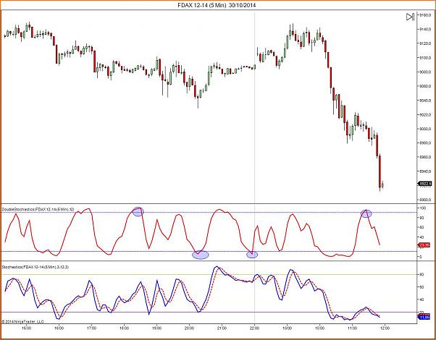Click the 8900,0 price axis label
The height and width of the screenshot is (340, 436).
pos(426,200)
